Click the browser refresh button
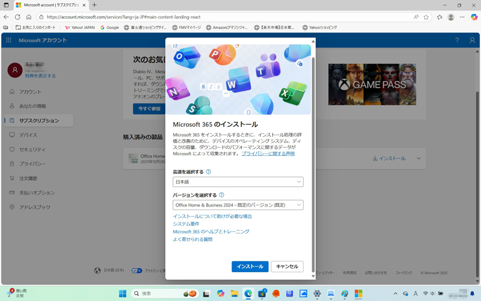This screenshot has height=301, width=481. point(17,17)
